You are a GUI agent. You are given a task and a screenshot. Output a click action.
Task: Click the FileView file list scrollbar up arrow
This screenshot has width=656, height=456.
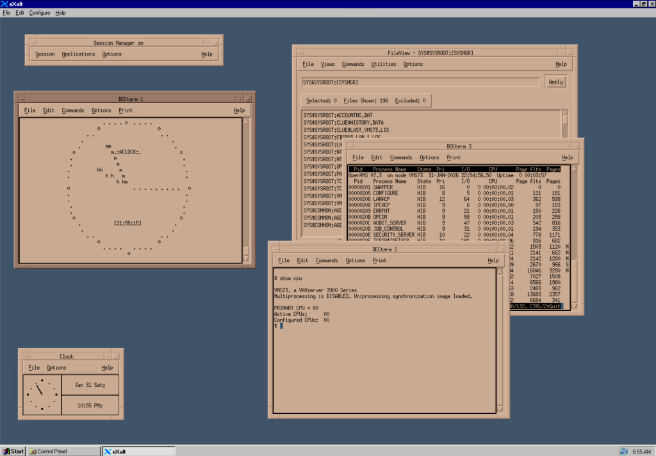point(565,113)
